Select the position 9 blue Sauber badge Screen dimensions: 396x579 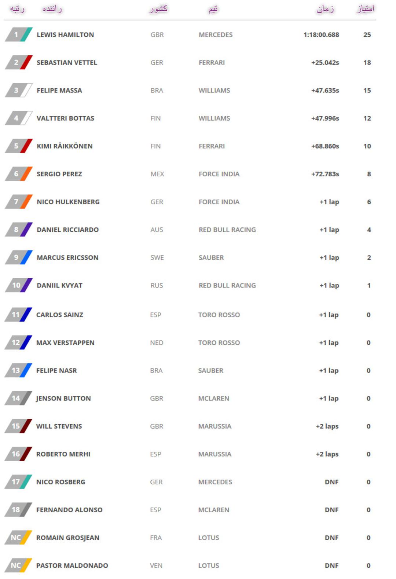(19, 257)
